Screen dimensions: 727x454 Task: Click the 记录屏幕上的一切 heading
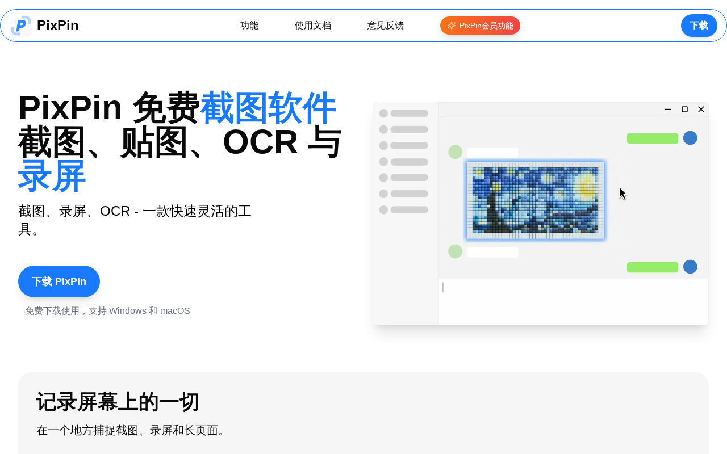coord(118,402)
